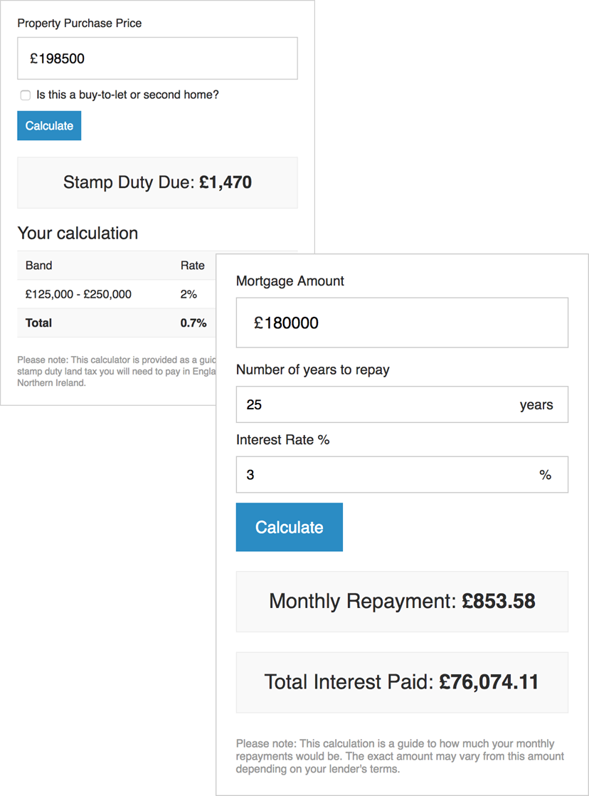Select the Mortgage Amount input field

(x=401, y=322)
